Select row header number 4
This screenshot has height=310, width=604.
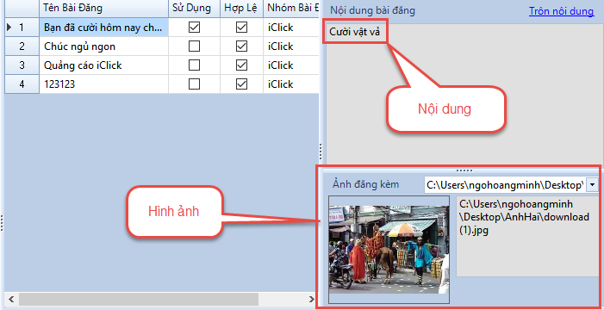pos(22,84)
